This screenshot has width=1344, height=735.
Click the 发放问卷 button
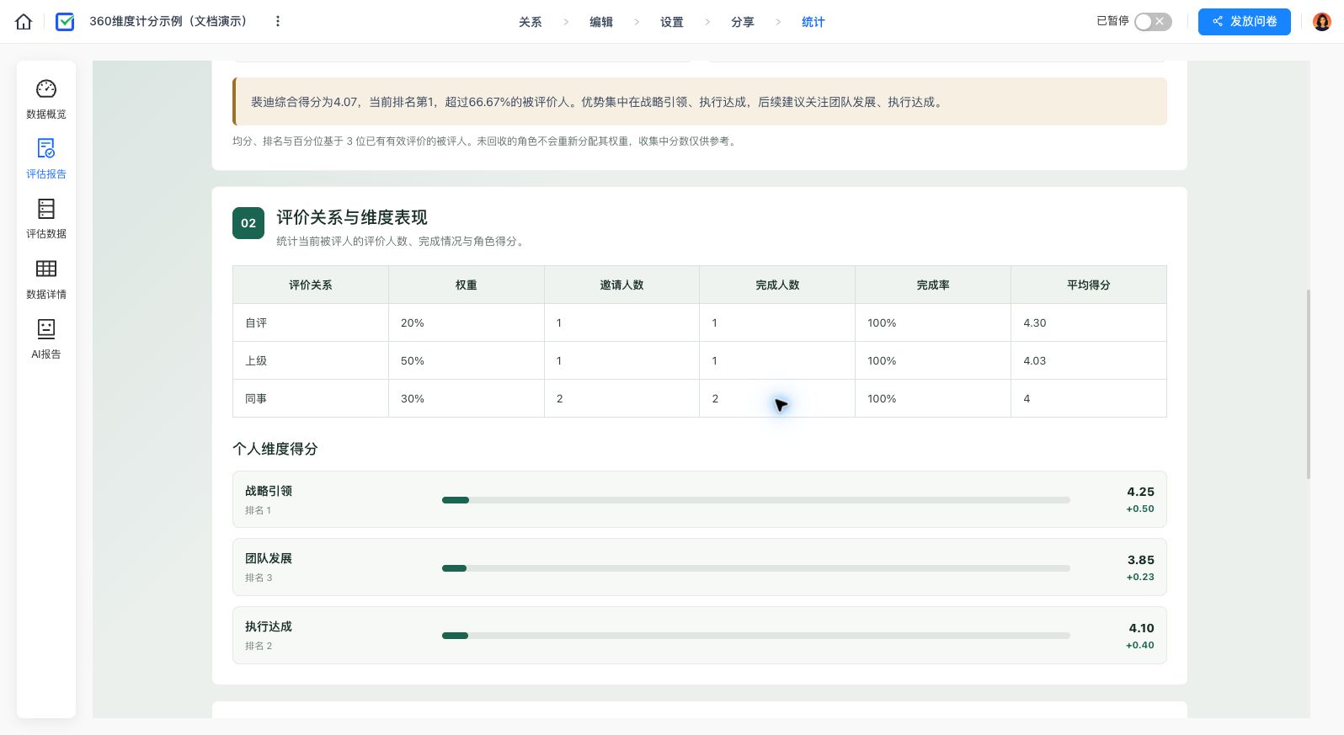pos(1245,22)
